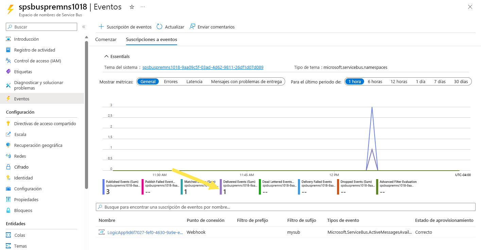Open Bloqueos sidebar item

[23, 210]
